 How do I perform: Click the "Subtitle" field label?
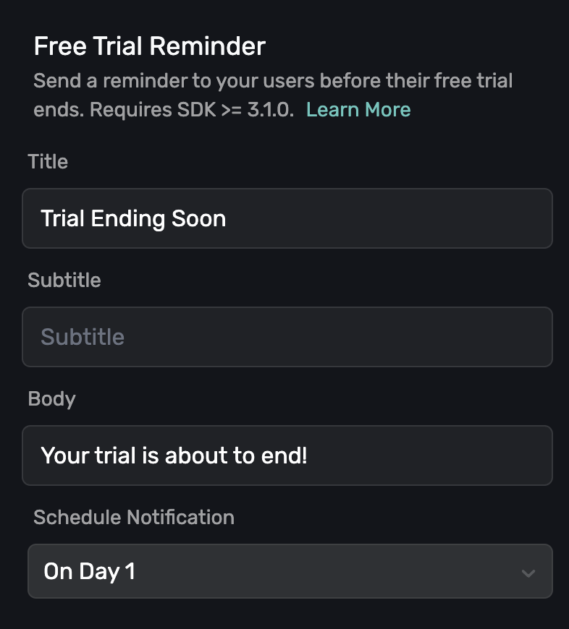(64, 281)
